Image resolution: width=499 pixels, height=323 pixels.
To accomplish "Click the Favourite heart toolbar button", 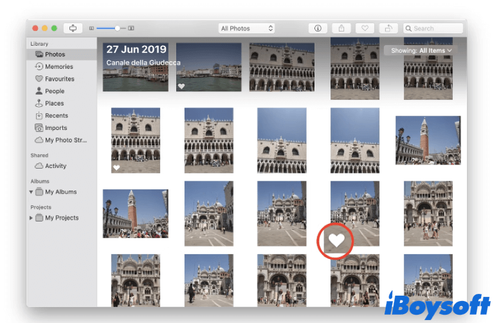I will pos(365,28).
